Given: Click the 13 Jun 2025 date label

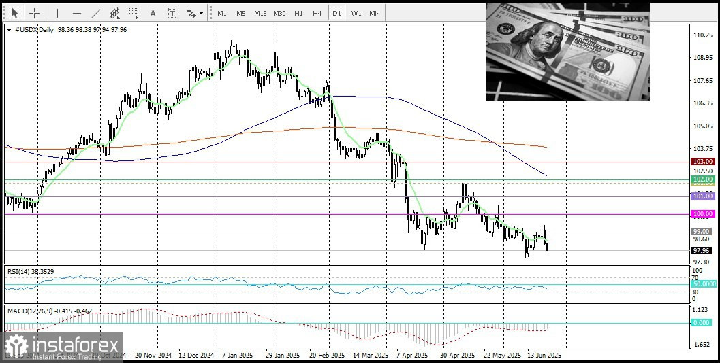Looking at the screenshot, I should coord(544,356).
